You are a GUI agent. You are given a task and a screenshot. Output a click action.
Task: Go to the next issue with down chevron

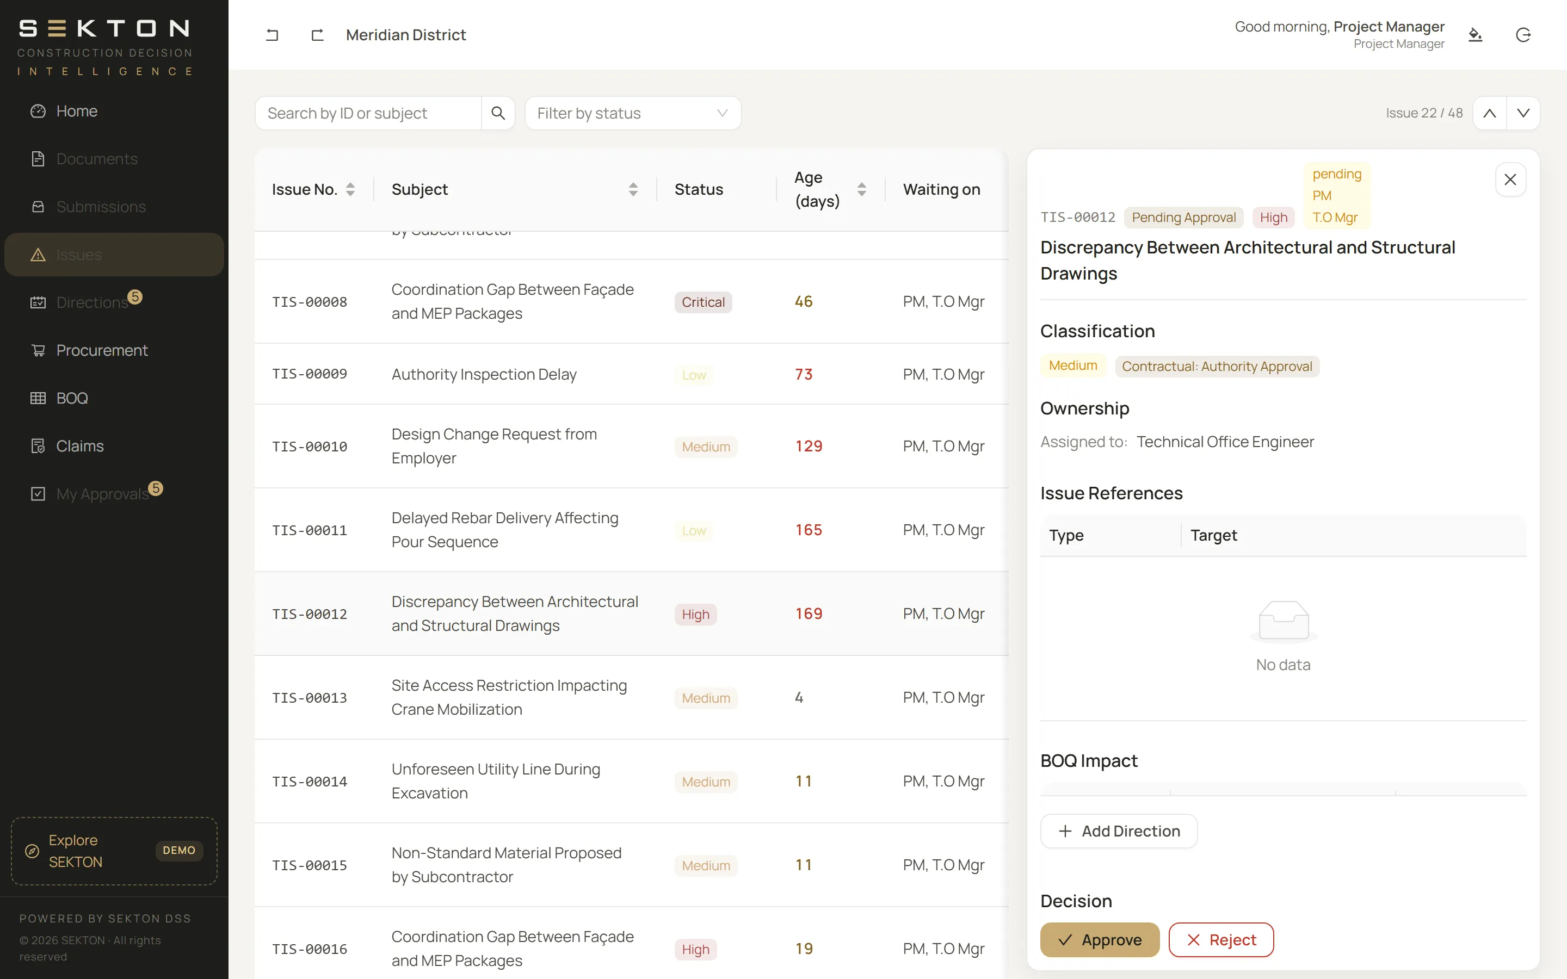(1523, 113)
